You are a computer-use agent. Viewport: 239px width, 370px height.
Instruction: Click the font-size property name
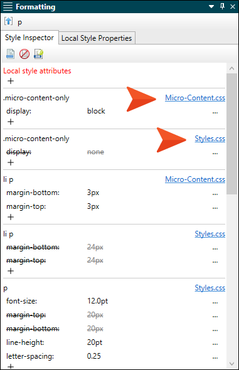(22, 302)
